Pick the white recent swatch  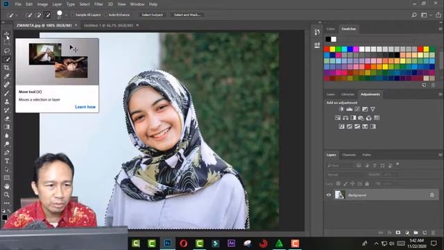[334, 40]
